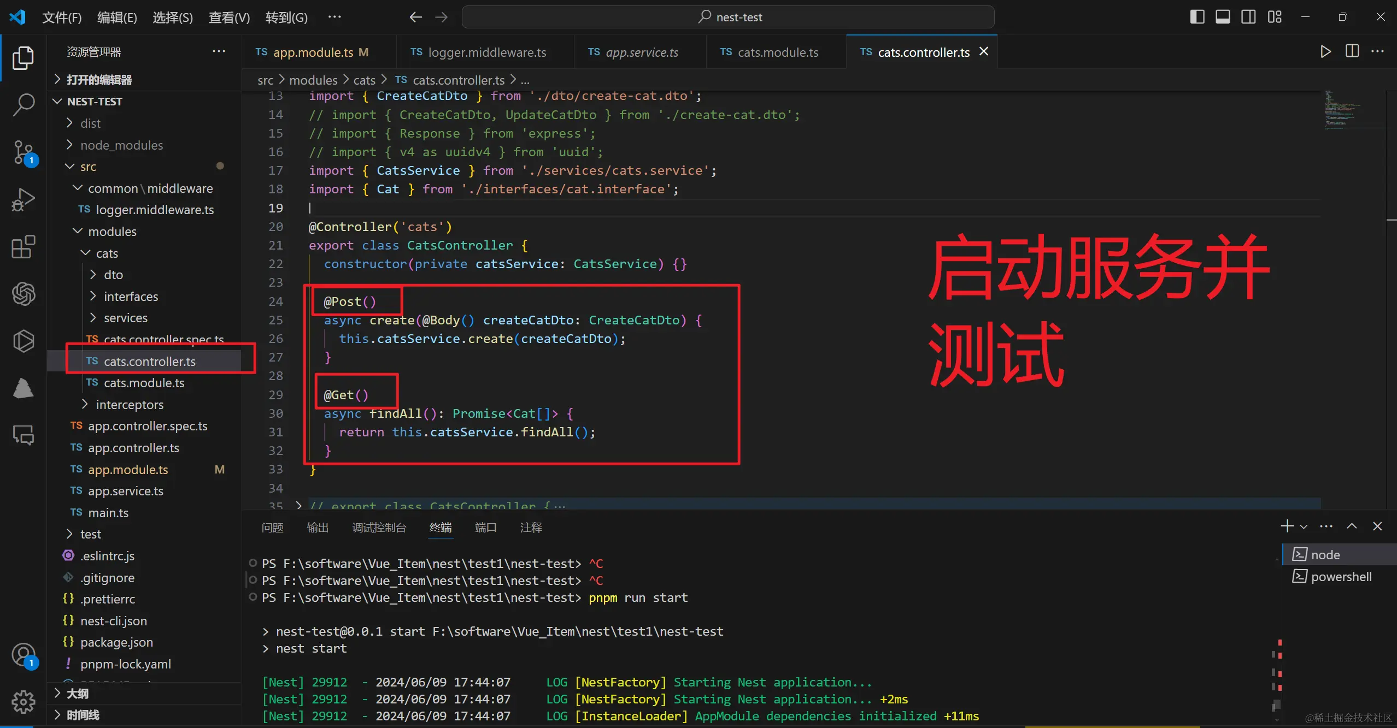
Task: Open main.ts in the file tree
Action: [x=145, y=513]
